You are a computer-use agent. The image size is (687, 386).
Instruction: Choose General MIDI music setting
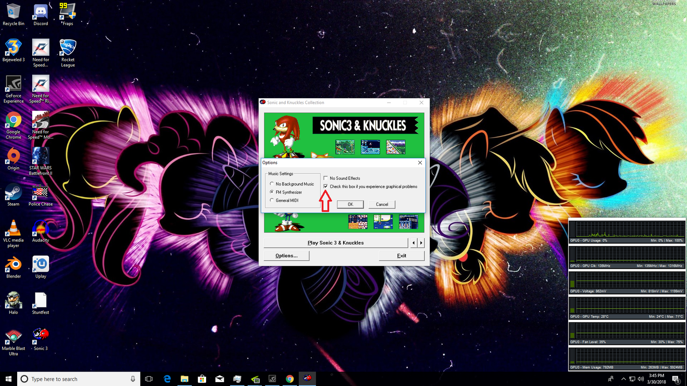tap(284, 200)
